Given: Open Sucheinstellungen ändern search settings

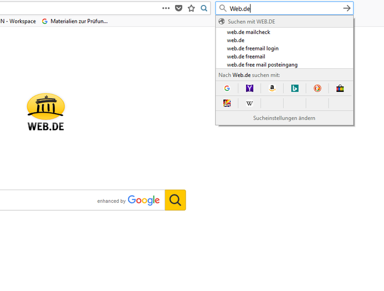Looking at the screenshot, I should coord(284,118).
